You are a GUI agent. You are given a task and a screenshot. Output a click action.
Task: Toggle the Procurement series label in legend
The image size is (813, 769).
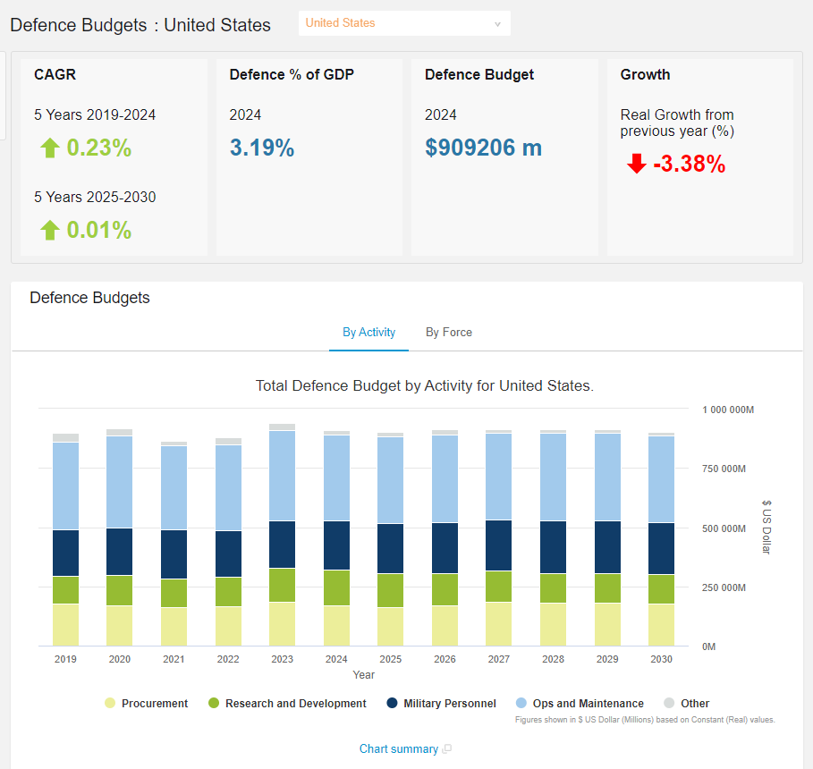(155, 704)
